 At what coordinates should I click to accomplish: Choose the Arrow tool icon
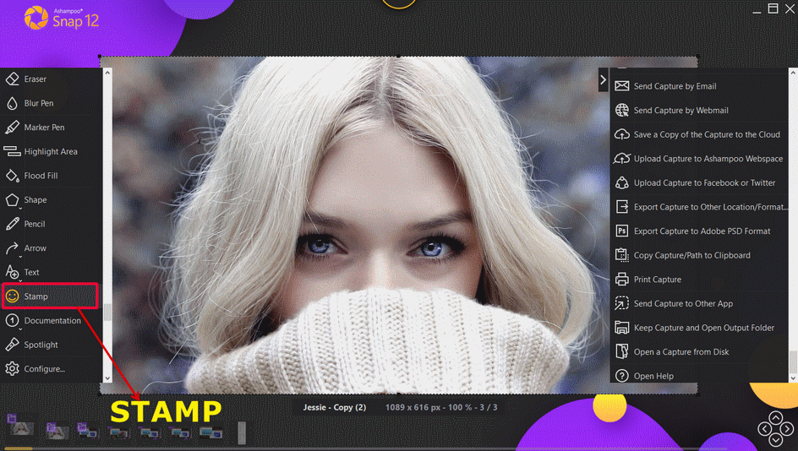pyautogui.click(x=12, y=248)
